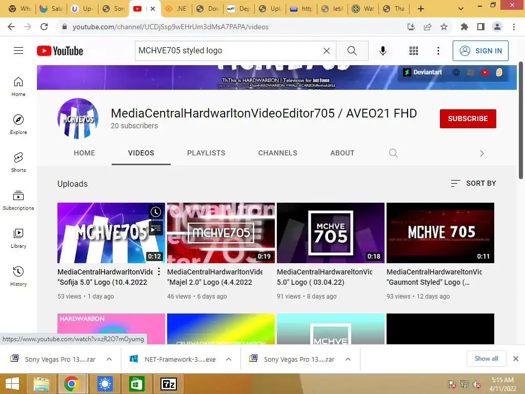Image resolution: width=525 pixels, height=394 pixels.
Task: Click the globe icon in channel banner
Action: point(456,72)
